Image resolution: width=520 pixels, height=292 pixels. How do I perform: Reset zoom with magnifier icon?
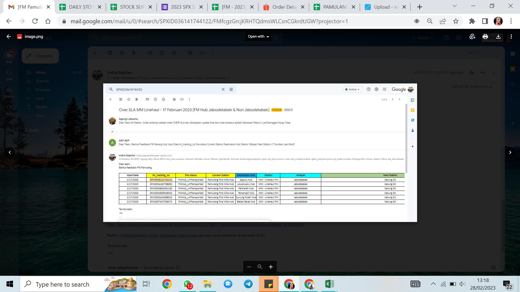[x=260, y=267]
